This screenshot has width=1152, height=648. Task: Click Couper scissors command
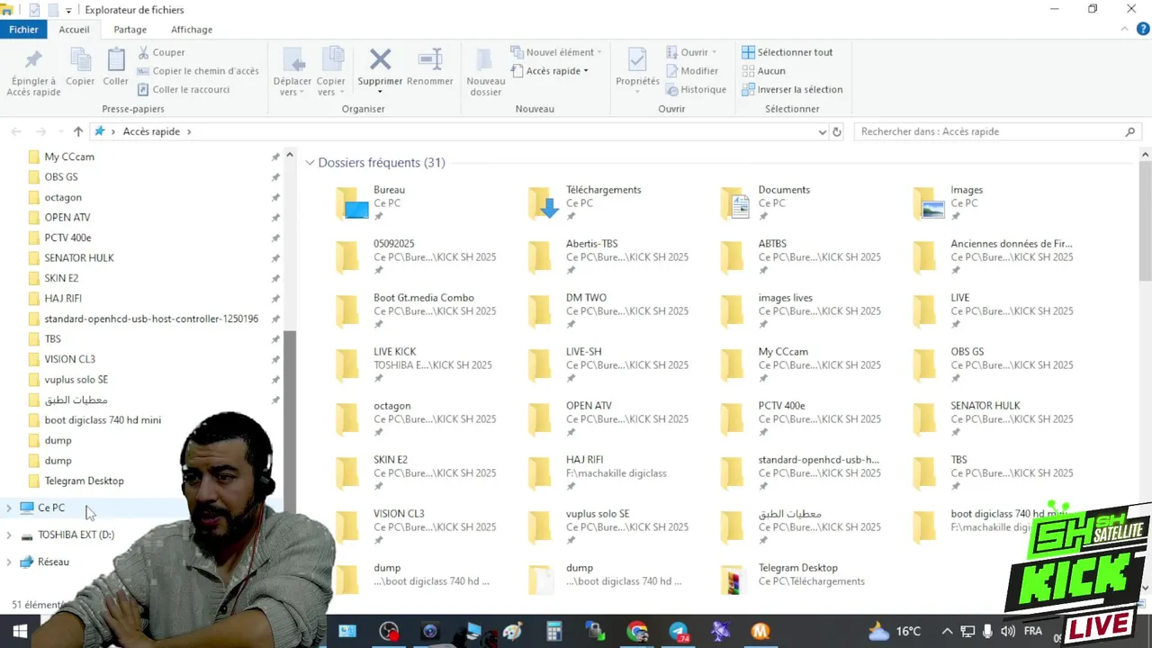pos(161,52)
